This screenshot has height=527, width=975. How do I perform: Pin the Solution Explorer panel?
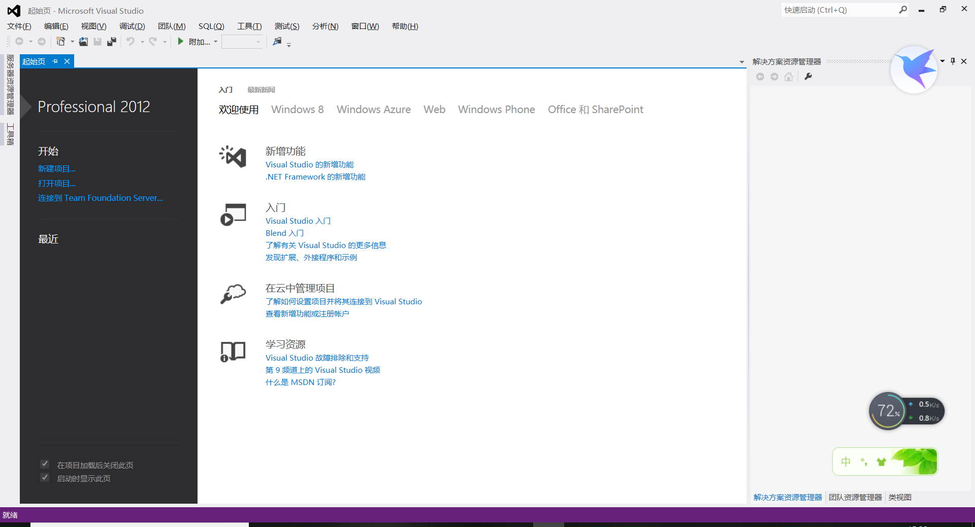pos(953,61)
